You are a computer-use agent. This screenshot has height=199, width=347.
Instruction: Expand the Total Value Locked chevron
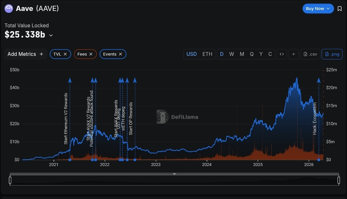(x=51, y=35)
